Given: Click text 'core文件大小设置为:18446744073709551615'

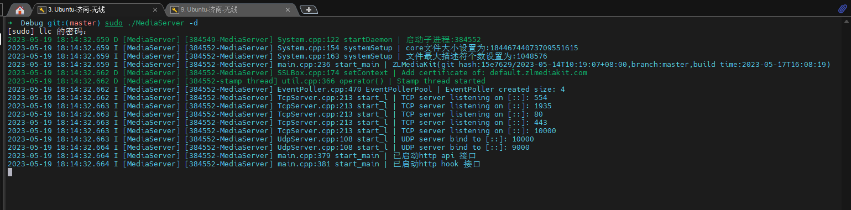Looking at the screenshot, I should (x=492, y=48).
